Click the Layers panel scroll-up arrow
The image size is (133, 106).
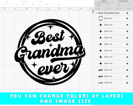(x=132, y=12)
